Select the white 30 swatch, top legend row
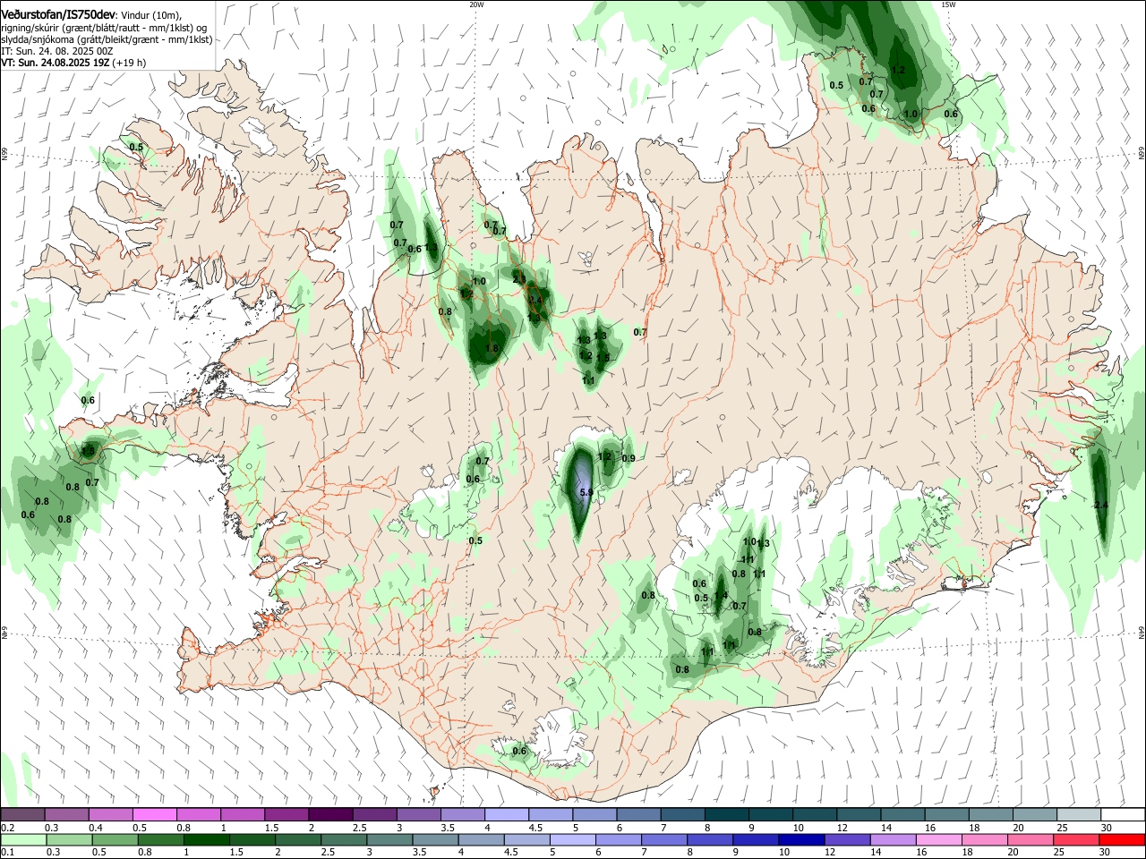This screenshot has width=1146, height=859. click(x=1123, y=814)
